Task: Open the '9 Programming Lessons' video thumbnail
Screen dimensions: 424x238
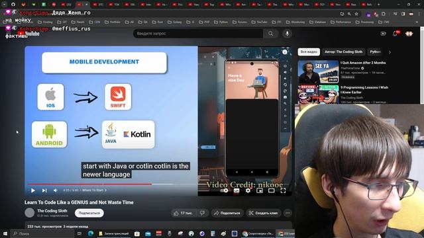Action: (x=318, y=95)
